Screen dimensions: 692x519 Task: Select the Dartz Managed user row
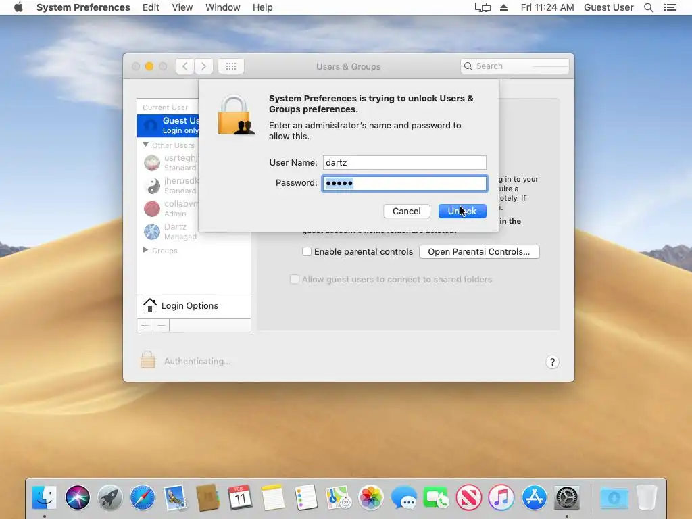click(x=168, y=231)
